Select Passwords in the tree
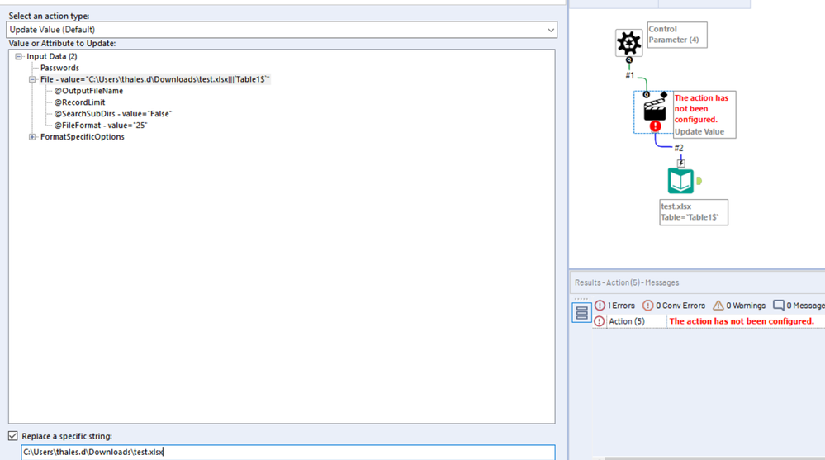Image resolution: width=825 pixels, height=460 pixels. click(x=59, y=68)
